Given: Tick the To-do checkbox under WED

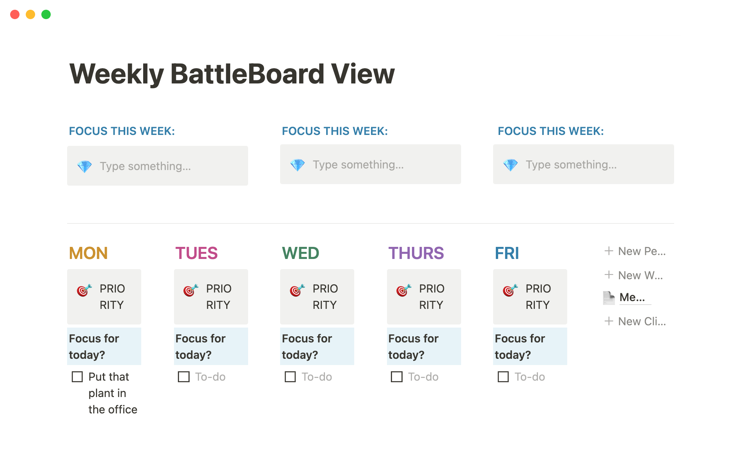Looking at the screenshot, I should click(290, 377).
